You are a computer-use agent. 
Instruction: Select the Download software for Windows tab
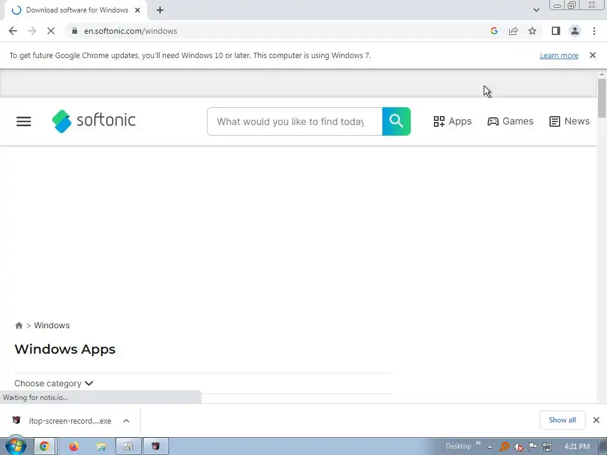(x=76, y=10)
